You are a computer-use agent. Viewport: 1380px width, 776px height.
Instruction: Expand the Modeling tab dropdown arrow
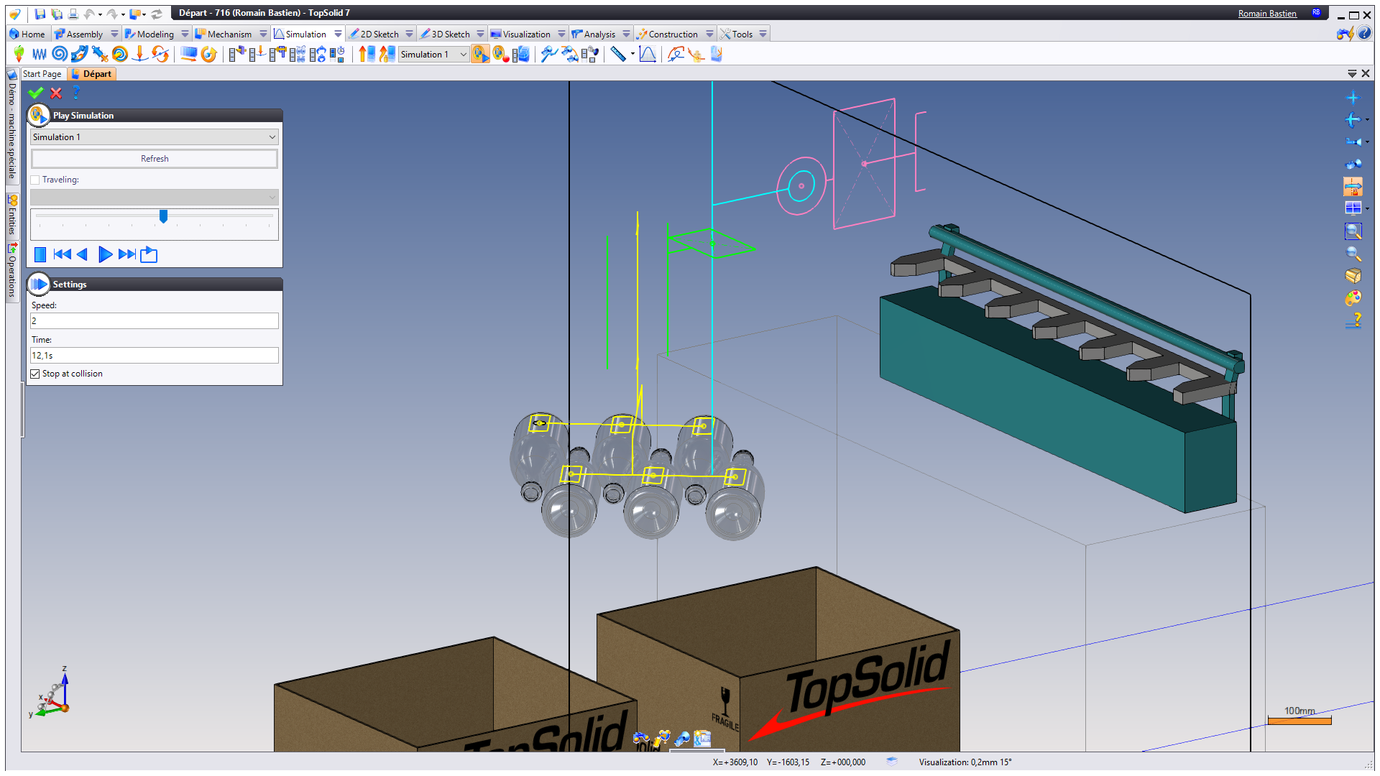point(185,34)
